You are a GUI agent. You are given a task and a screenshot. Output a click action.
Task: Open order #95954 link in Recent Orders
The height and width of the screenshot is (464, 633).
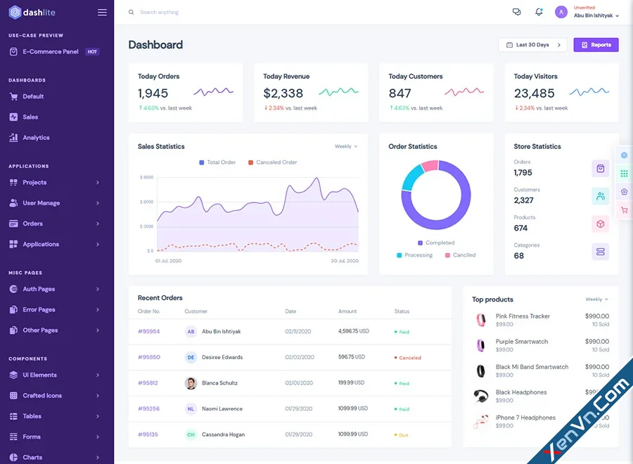(148, 331)
